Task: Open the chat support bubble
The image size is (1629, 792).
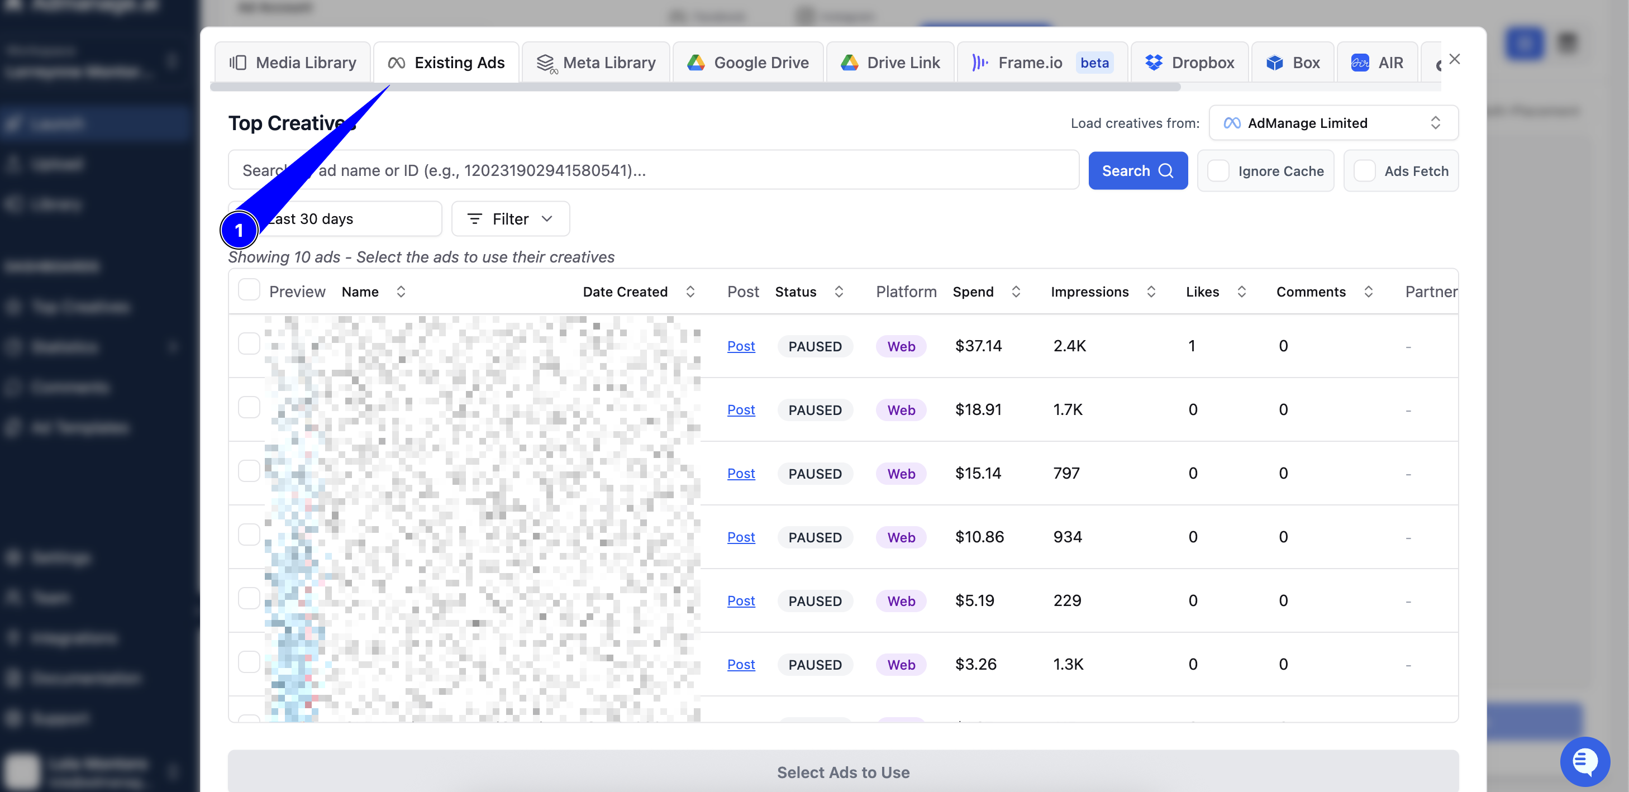Action: (x=1585, y=761)
